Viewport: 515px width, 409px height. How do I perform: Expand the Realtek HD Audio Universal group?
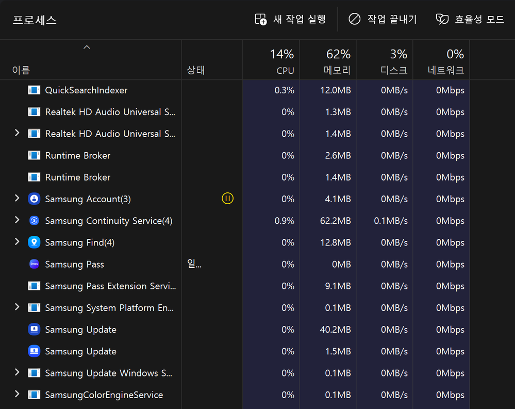point(17,133)
